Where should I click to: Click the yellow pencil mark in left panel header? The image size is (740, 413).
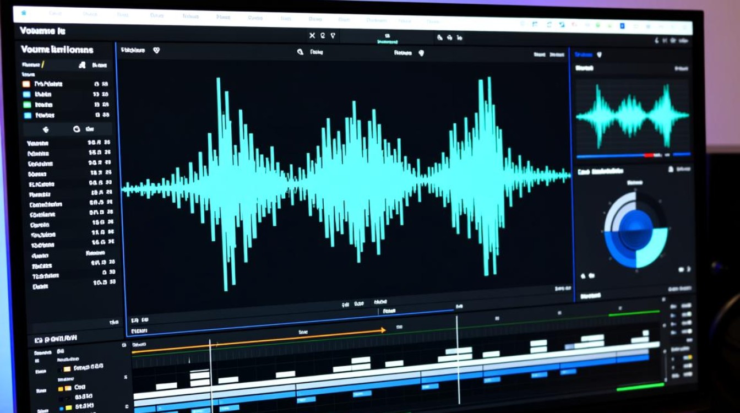[43, 64]
